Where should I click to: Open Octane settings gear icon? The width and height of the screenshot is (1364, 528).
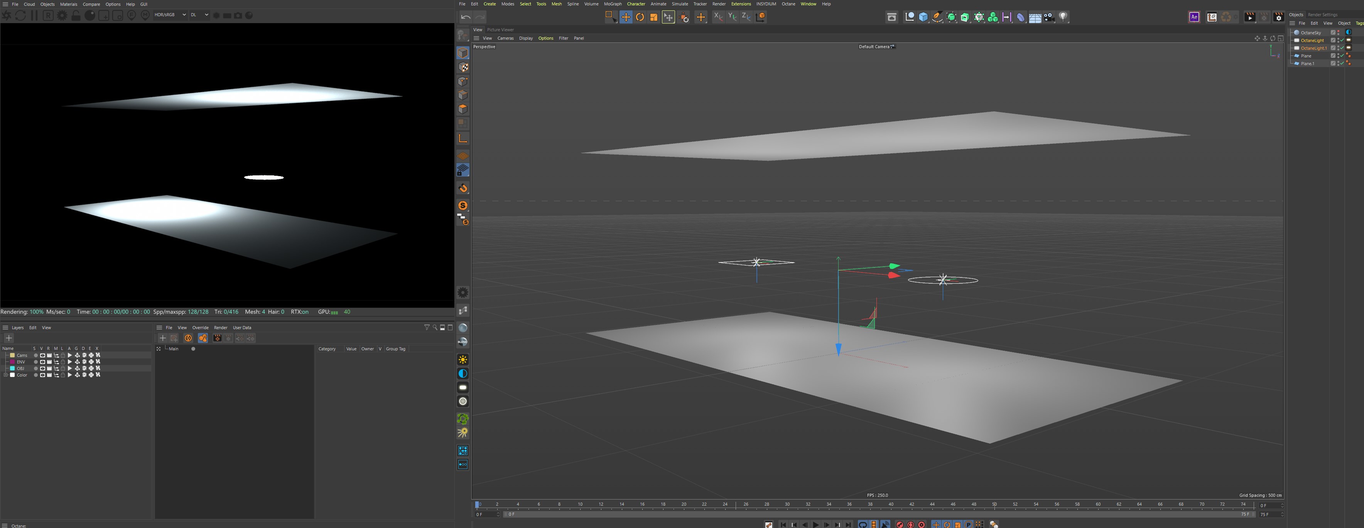62,15
